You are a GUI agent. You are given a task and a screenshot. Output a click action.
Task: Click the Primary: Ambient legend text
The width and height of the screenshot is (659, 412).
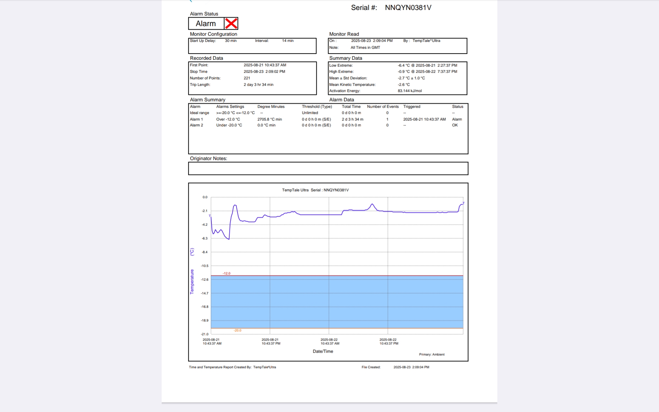[431, 354]
